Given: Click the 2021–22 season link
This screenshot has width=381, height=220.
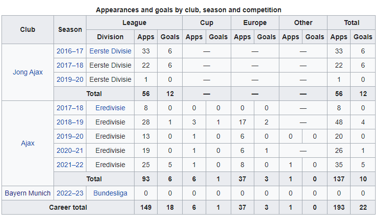Looking at the screenshot, I should [x=70, y=165].
